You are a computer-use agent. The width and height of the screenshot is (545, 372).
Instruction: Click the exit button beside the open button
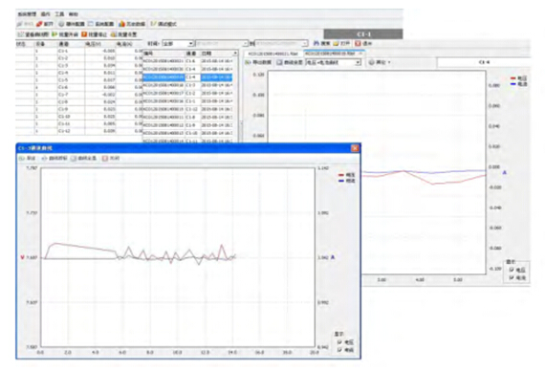pyautogui.click(x=364, y=43)
